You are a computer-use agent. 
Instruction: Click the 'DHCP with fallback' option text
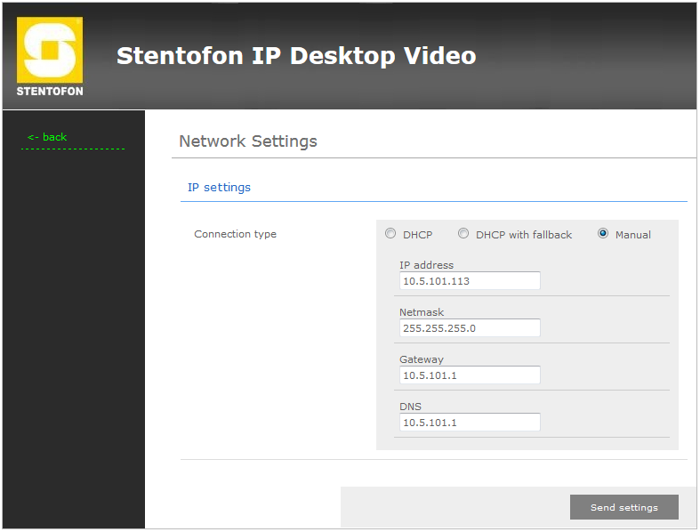coord(524,235)
